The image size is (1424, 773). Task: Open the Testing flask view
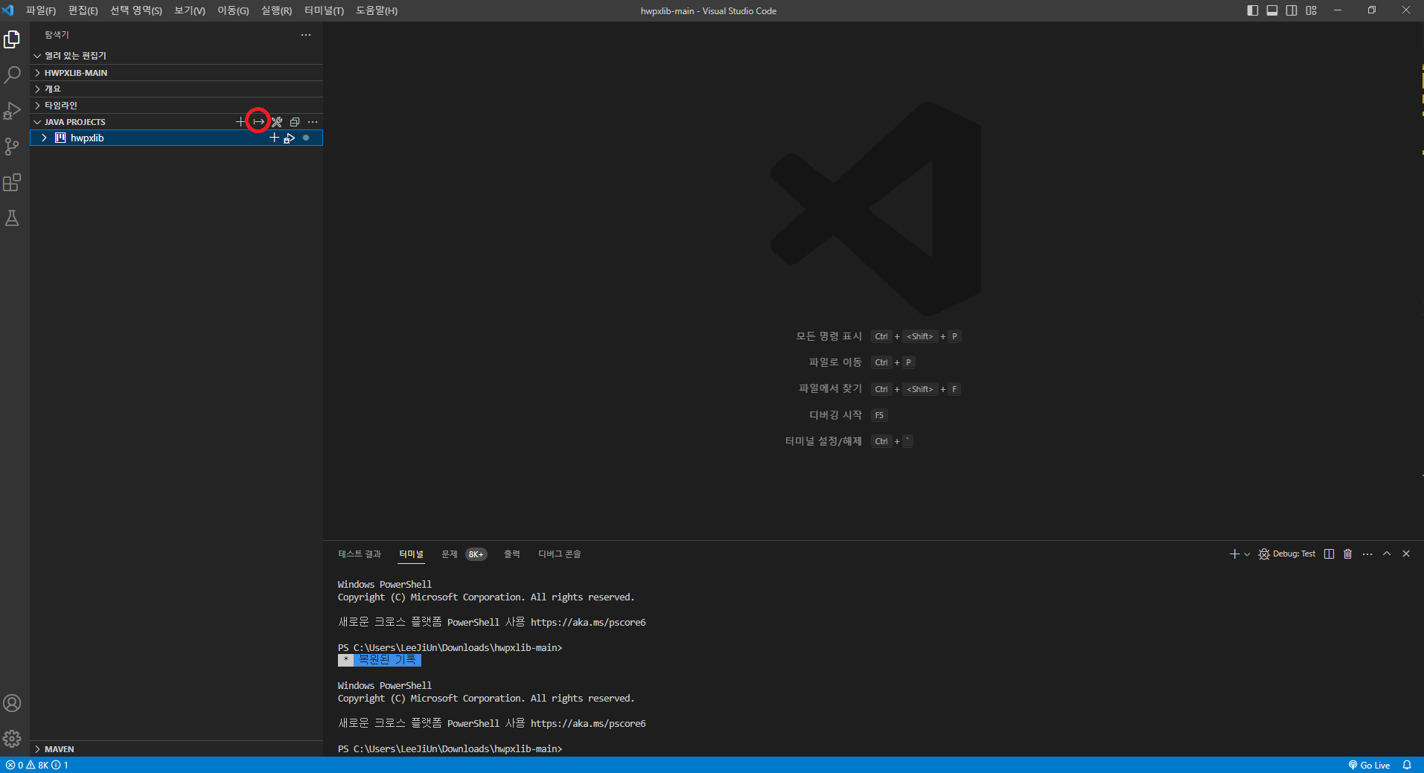(12, 218)
